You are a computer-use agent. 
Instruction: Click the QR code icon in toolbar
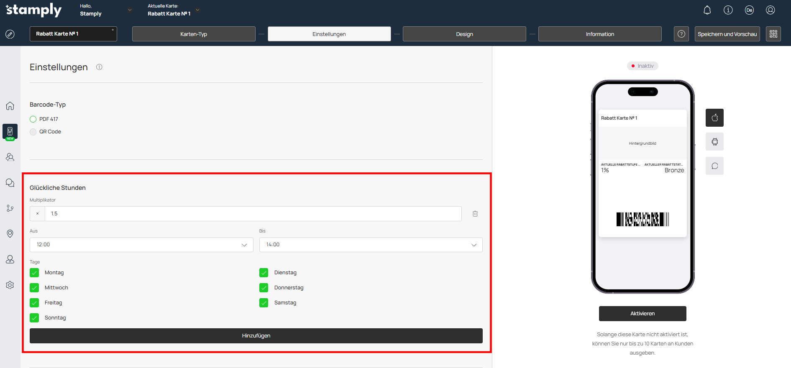773,34
